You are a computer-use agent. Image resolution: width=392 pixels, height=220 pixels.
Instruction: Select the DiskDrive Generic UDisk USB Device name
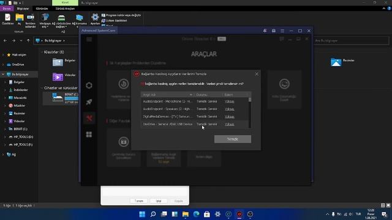(x=168, y=124)
